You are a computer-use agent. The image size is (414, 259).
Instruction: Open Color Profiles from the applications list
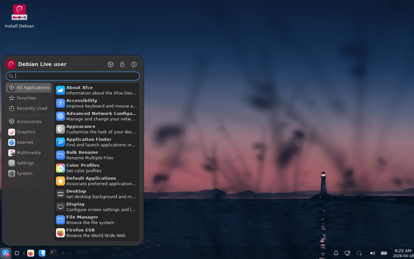[96, 168]
